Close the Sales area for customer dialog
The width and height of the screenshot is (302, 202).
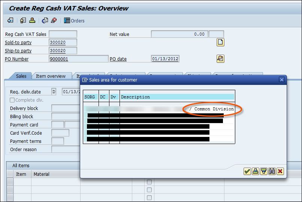click(282, 80)
